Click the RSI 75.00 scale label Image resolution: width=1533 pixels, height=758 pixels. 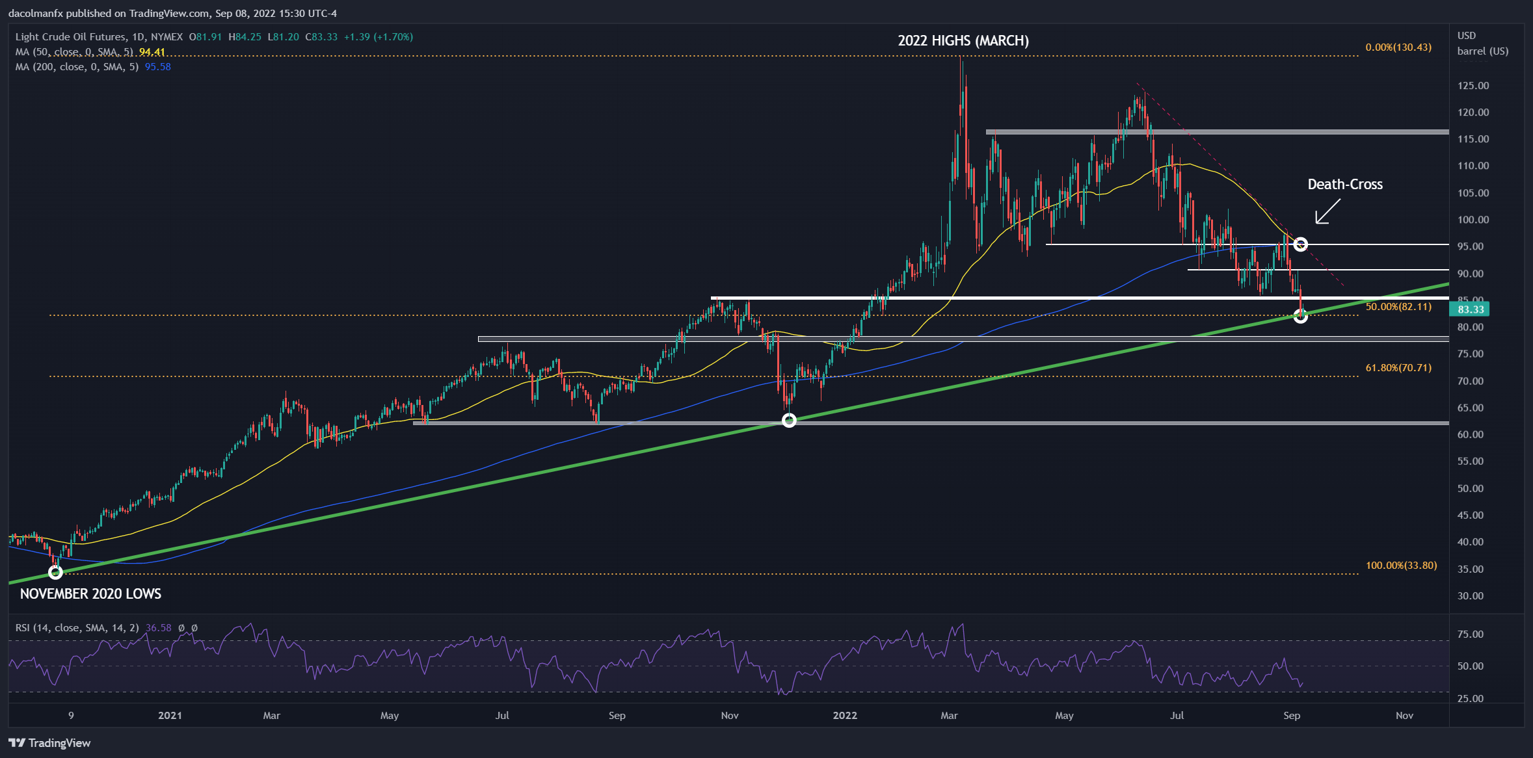tap(1471, 634)
